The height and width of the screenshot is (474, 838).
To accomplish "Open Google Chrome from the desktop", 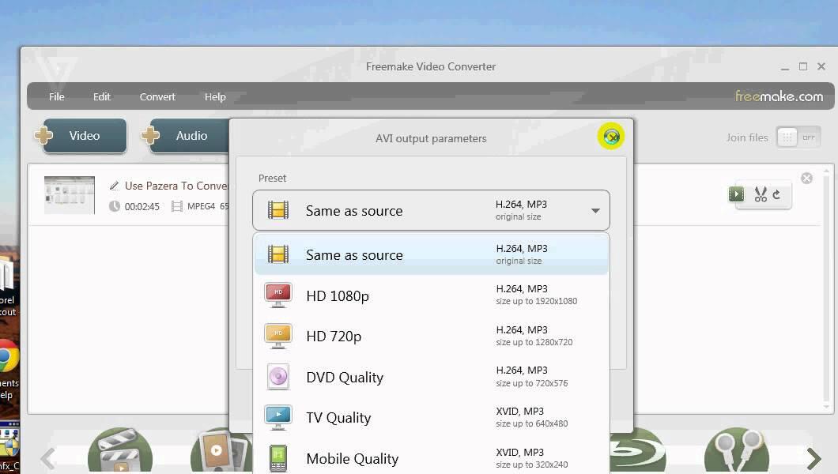I will coord(7,357).
